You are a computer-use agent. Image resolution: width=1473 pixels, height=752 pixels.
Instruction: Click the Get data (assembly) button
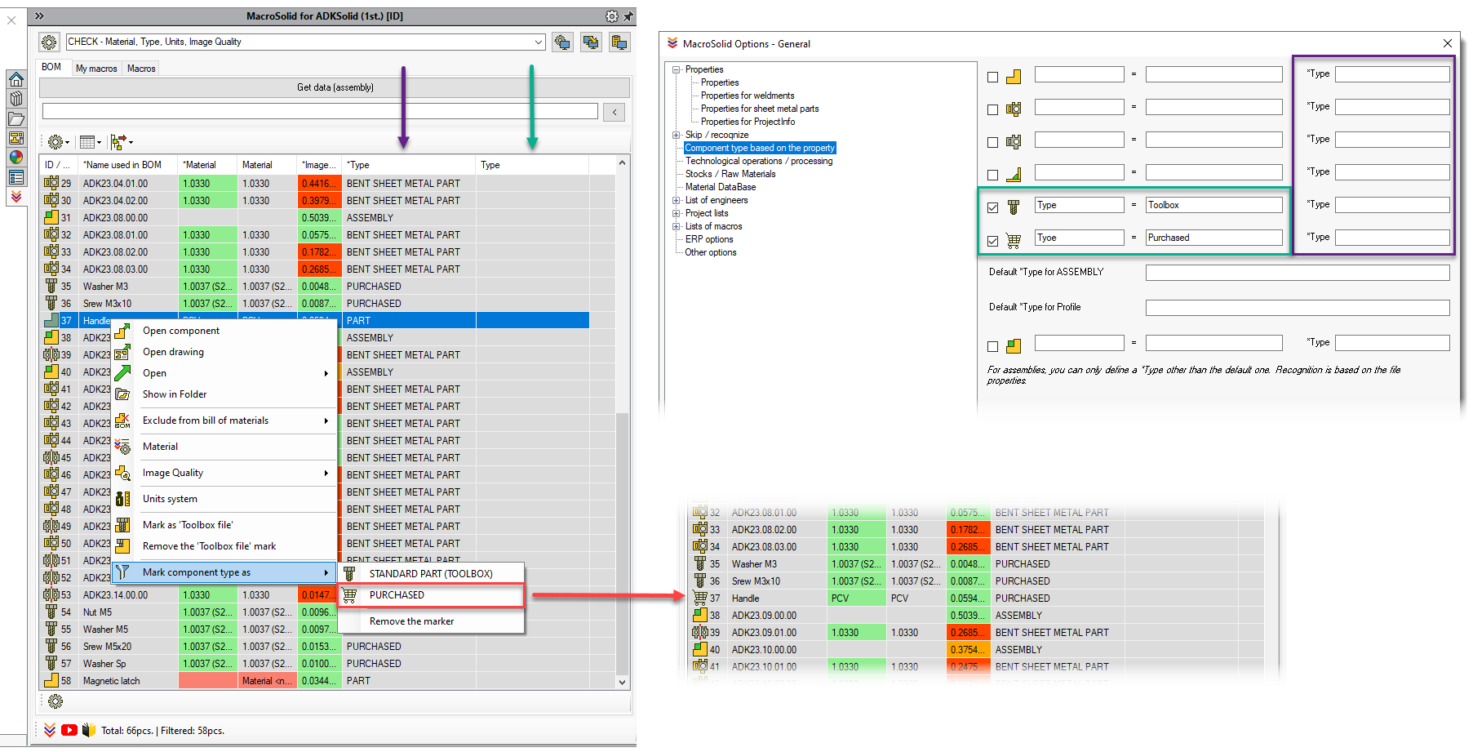click(x=335, y=87)
